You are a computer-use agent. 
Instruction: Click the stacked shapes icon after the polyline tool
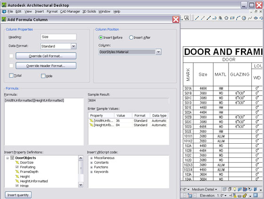(x=220, y=18)
